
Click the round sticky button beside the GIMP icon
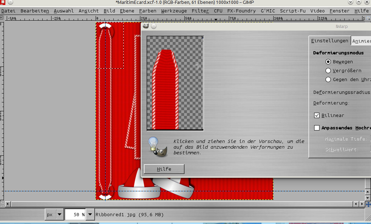pyautogui.click(x=10, y=2)
